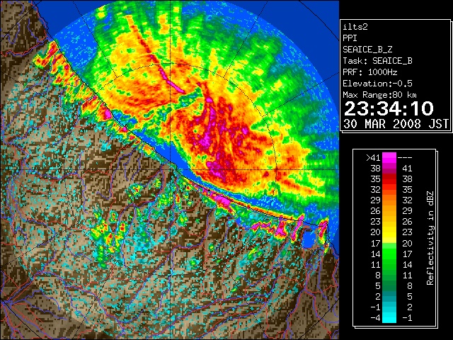Click the 'Elevation:-0.5' value
453x340 pixels.
pyautogui.click(x=377, y=84)
